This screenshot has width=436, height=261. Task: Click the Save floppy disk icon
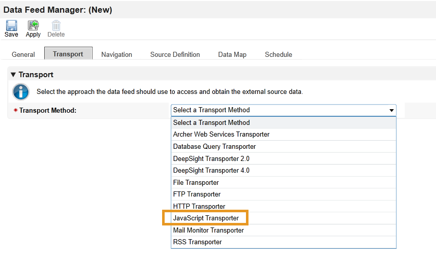[x=11, y=25]
